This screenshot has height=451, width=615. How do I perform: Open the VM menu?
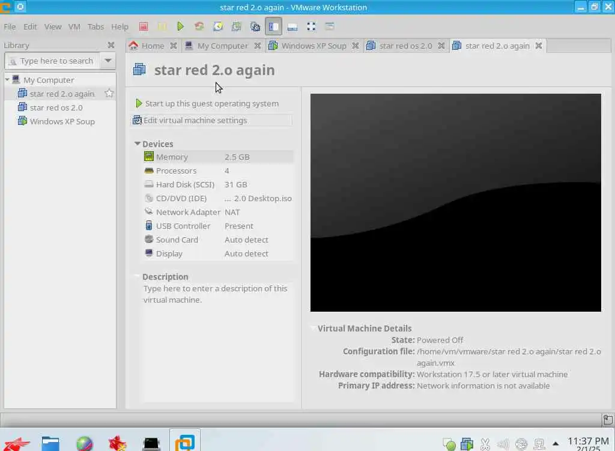coord(74,26)
